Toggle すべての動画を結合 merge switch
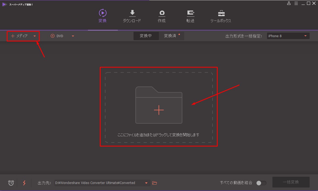 (261, 183)
